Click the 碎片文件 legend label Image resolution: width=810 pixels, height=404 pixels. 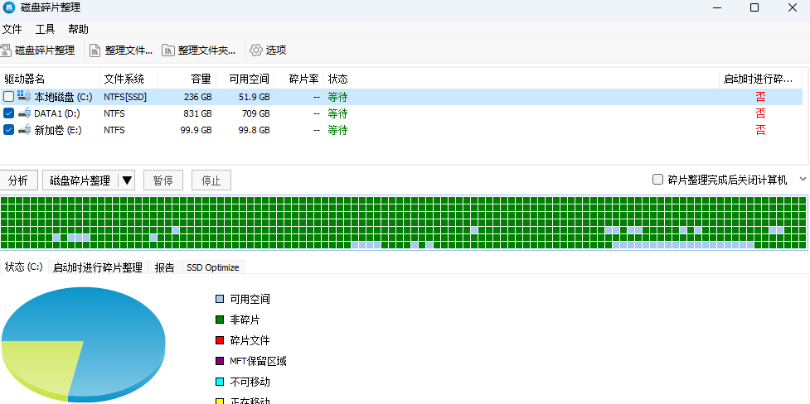click(250, 340)
